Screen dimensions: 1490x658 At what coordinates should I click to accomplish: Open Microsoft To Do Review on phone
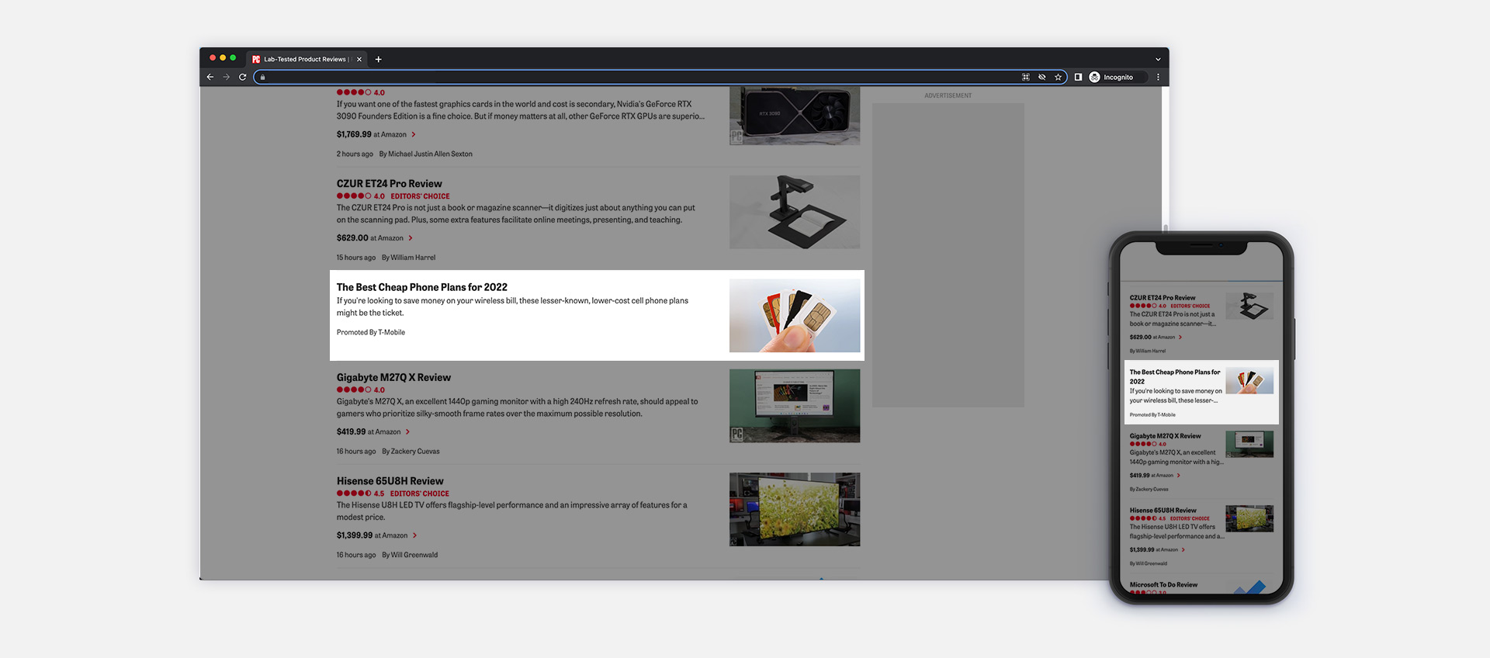click(x=1163, y=585)
